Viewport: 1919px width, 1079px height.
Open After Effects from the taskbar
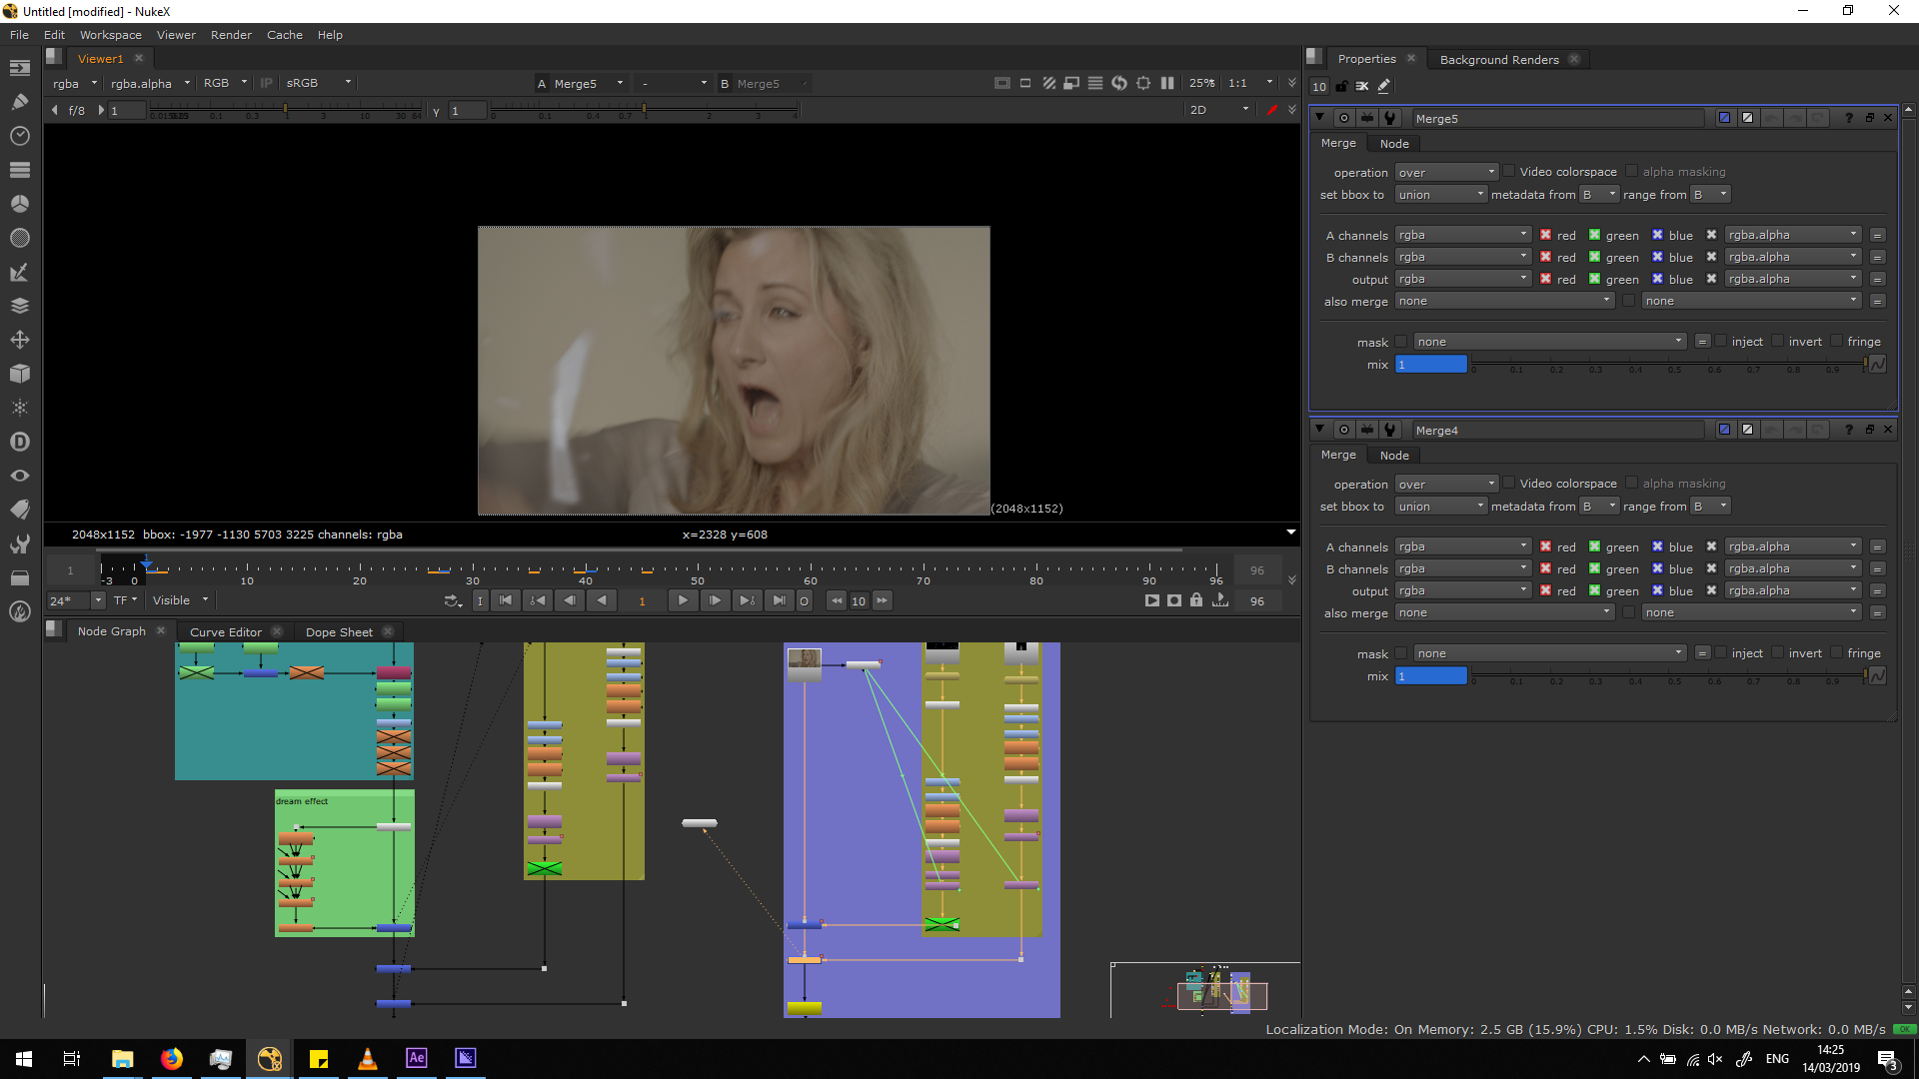(417, 1058)
